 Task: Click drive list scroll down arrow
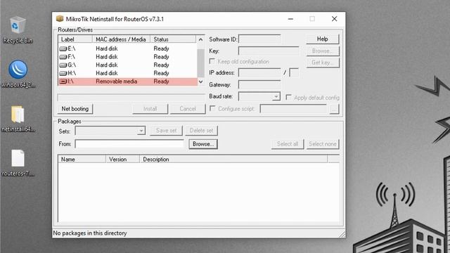(x=200, y=82)
